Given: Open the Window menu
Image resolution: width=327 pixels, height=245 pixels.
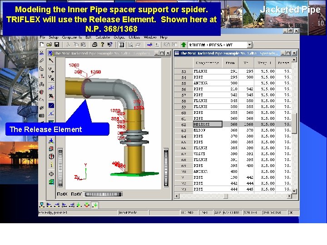Looking at the screenshot, I should (150, 37).
